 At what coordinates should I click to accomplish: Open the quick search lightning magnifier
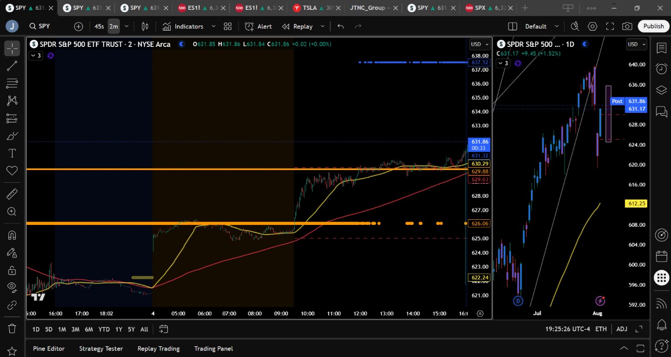pyautogui.click(x=575, y=27)
